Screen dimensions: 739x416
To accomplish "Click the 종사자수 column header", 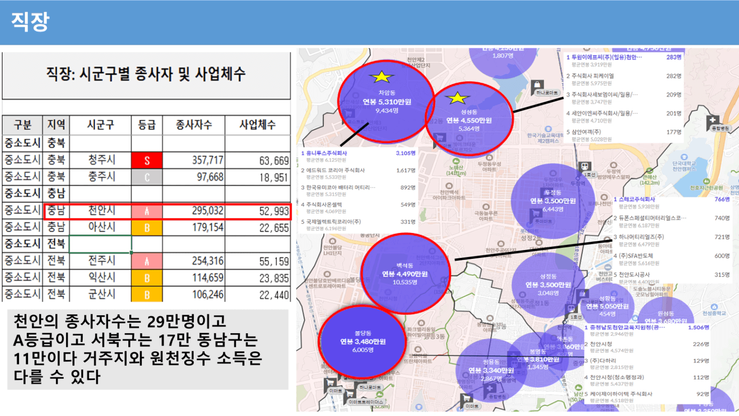I will 194,125.
